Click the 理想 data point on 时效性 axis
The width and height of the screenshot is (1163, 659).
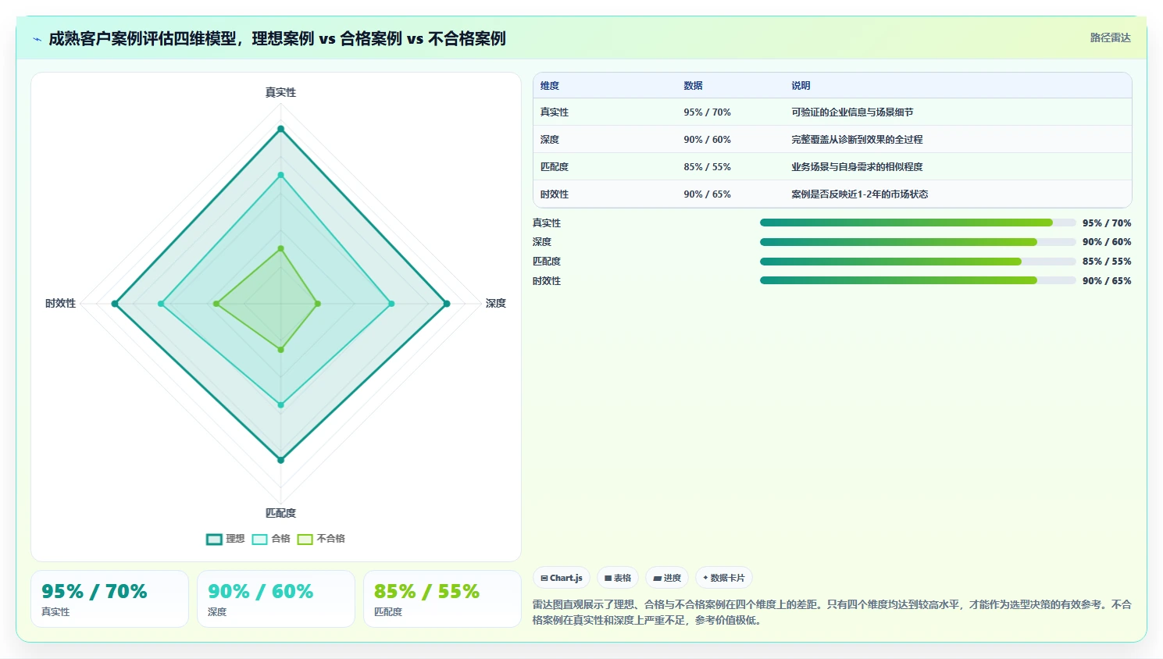[x=115, y=304]
